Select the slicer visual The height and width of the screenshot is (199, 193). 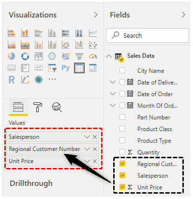[52, 68]
